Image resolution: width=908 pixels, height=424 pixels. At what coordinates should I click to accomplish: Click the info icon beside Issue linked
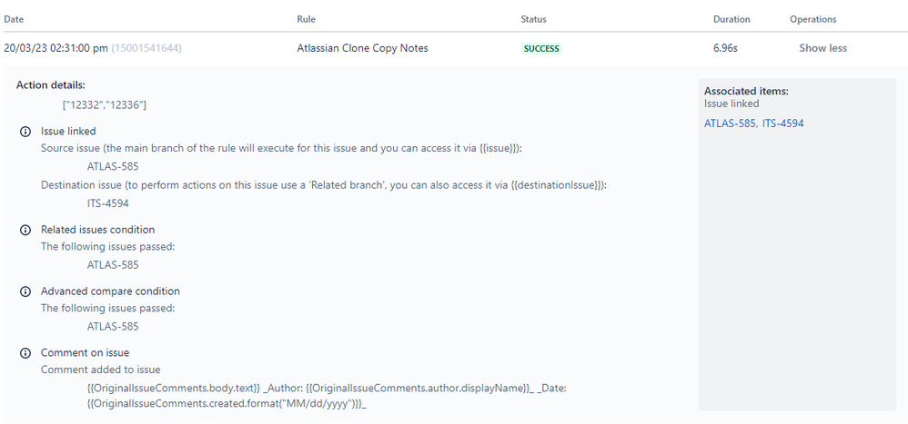point(25,132)
